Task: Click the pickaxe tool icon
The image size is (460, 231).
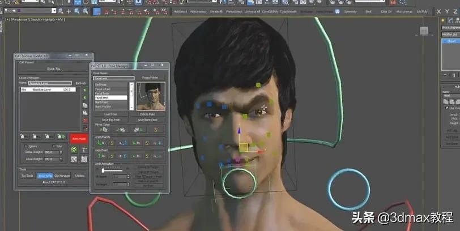Action: coord(84,150)
